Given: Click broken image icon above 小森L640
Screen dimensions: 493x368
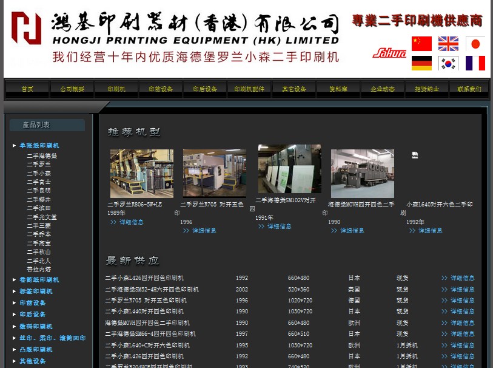Looking at the screenshot, I should pos(415,155).
